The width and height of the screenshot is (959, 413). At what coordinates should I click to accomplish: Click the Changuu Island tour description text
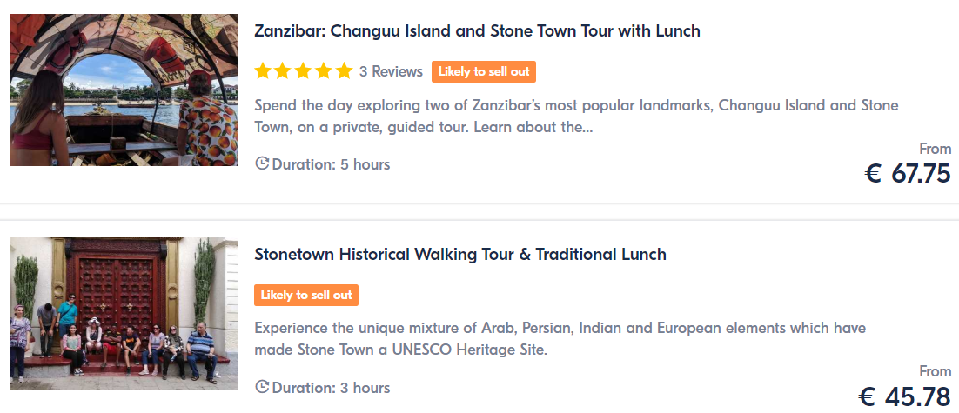click(576, 117)
